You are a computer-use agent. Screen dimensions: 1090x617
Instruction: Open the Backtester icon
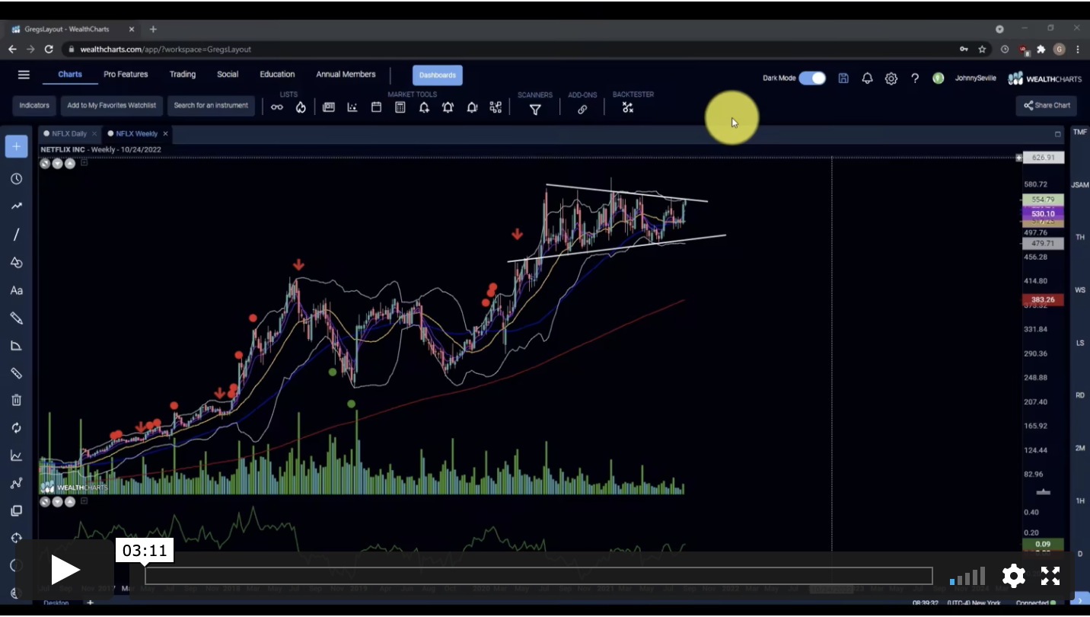click(x=627, y=107)
